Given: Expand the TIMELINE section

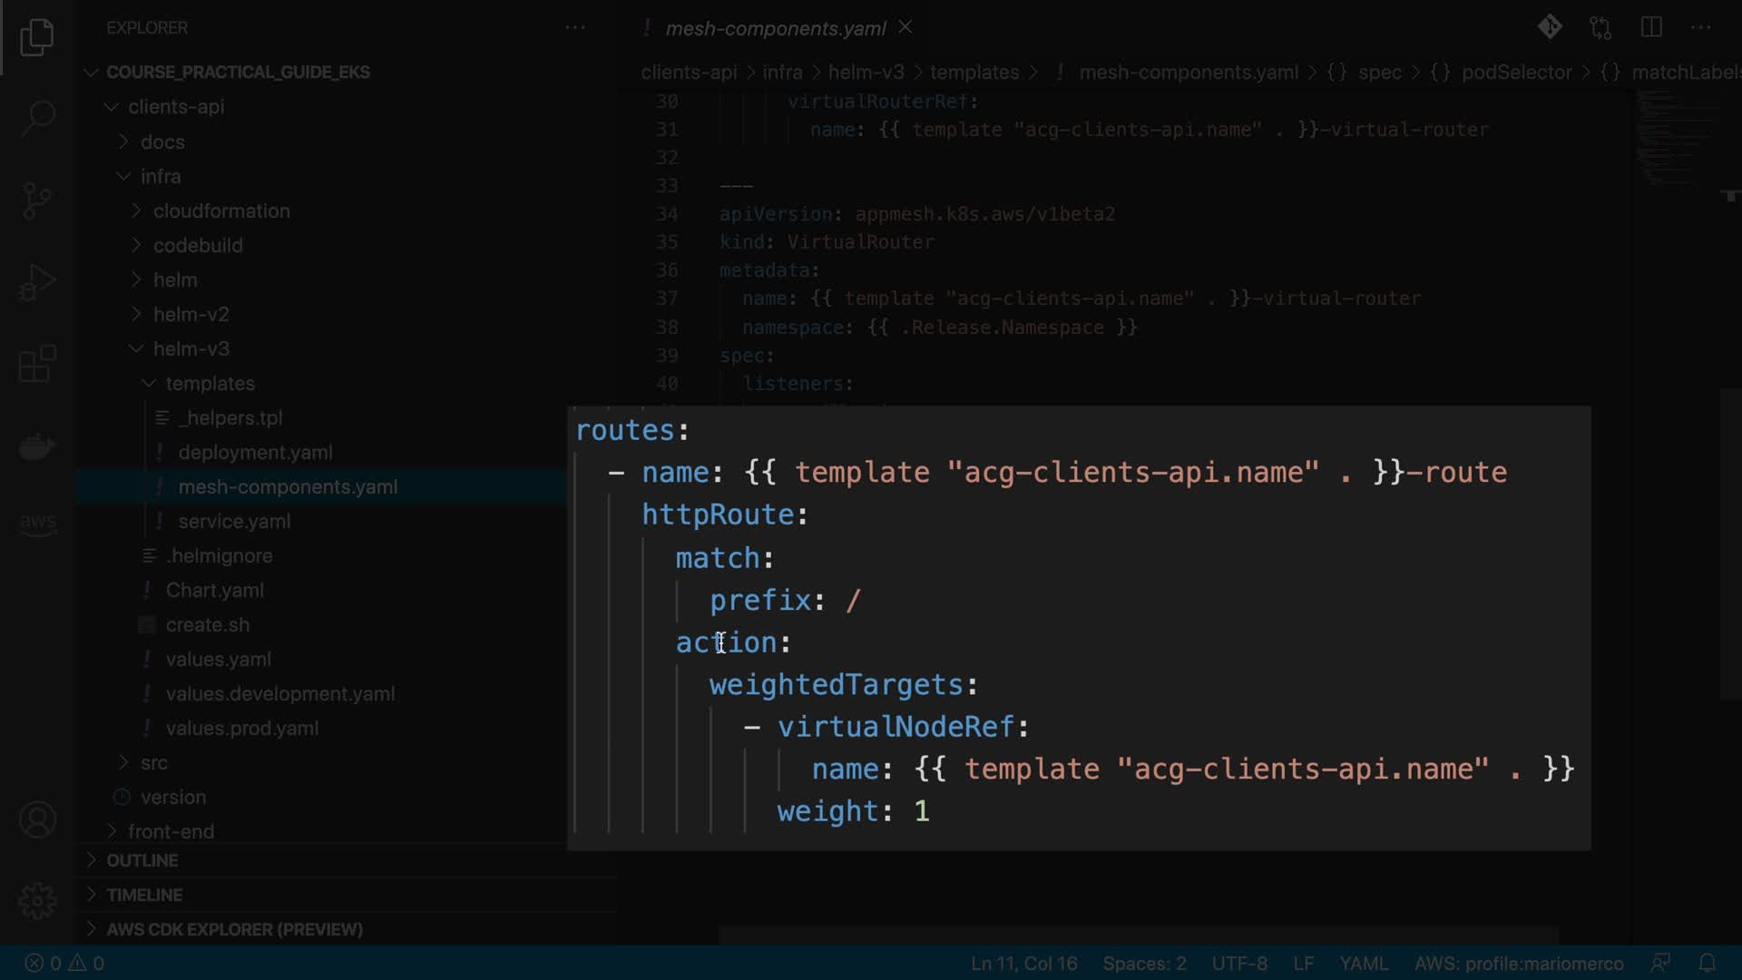Looking at the screenshot, I should tap(143, 895).
